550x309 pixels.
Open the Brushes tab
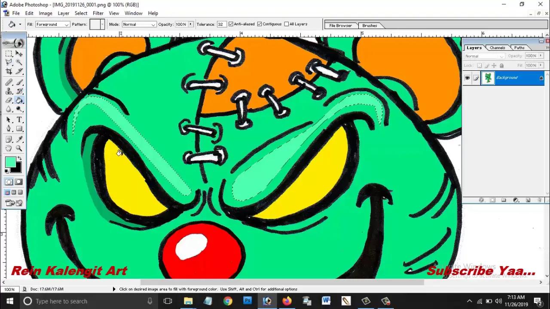(x=370, y=26)
